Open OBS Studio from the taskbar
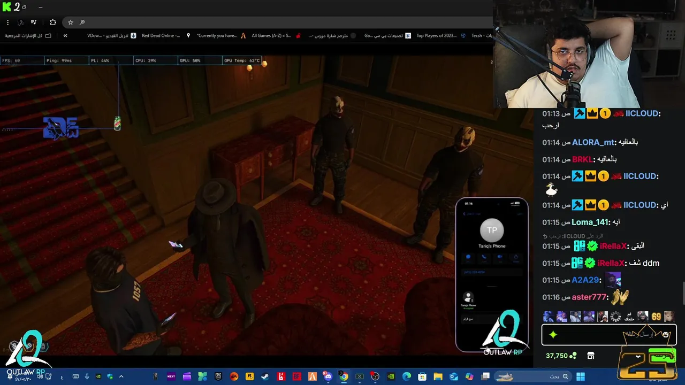This screenshot has width=685, height=385. pyautogui.click(x=375, y=376)
